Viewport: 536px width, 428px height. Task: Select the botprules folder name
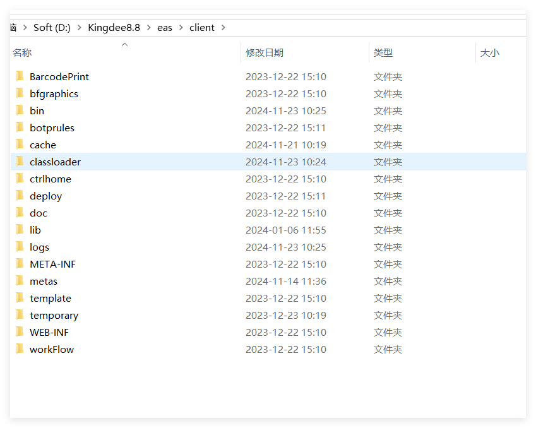[52, 128]
